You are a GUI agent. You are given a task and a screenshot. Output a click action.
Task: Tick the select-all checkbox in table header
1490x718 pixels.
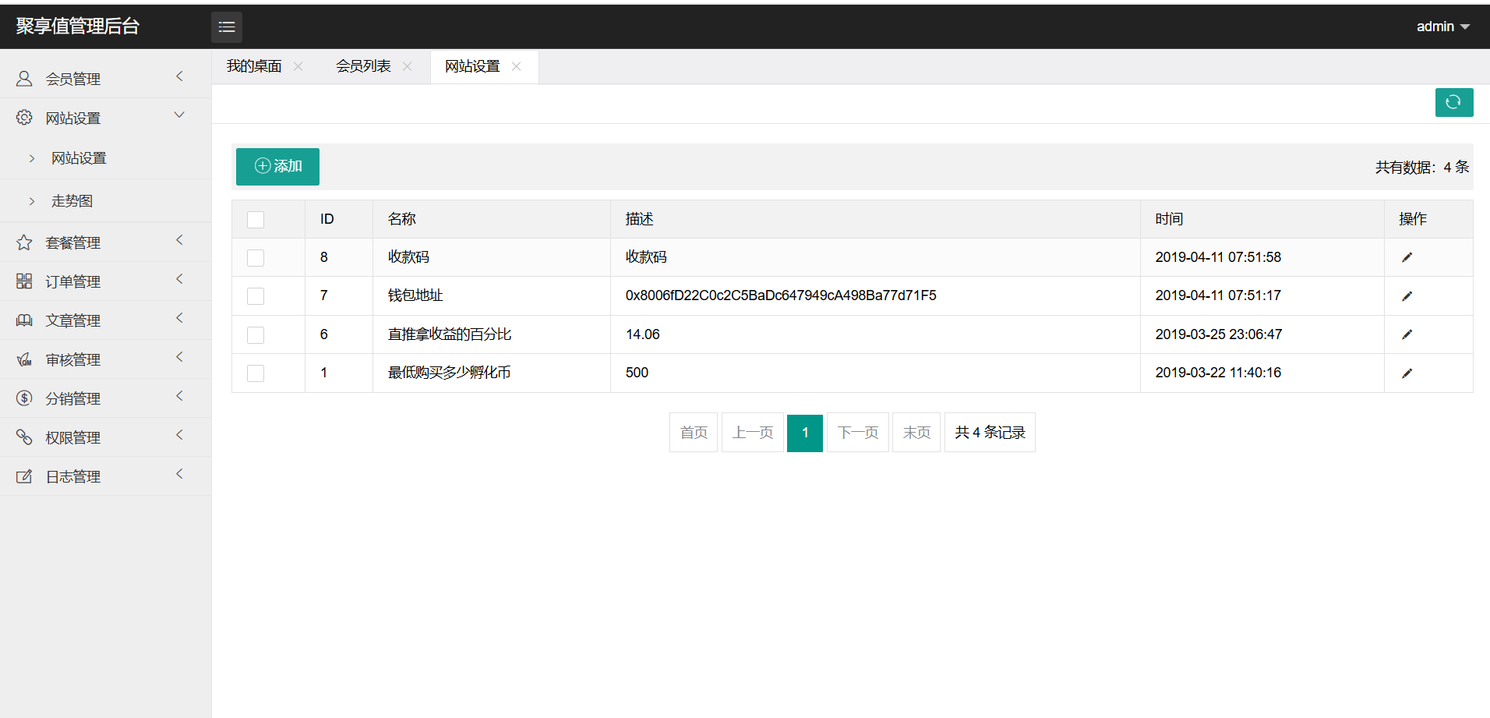(256, 220)
